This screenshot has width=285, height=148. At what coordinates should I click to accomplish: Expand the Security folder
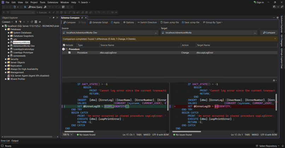click(x=6, y=59)
